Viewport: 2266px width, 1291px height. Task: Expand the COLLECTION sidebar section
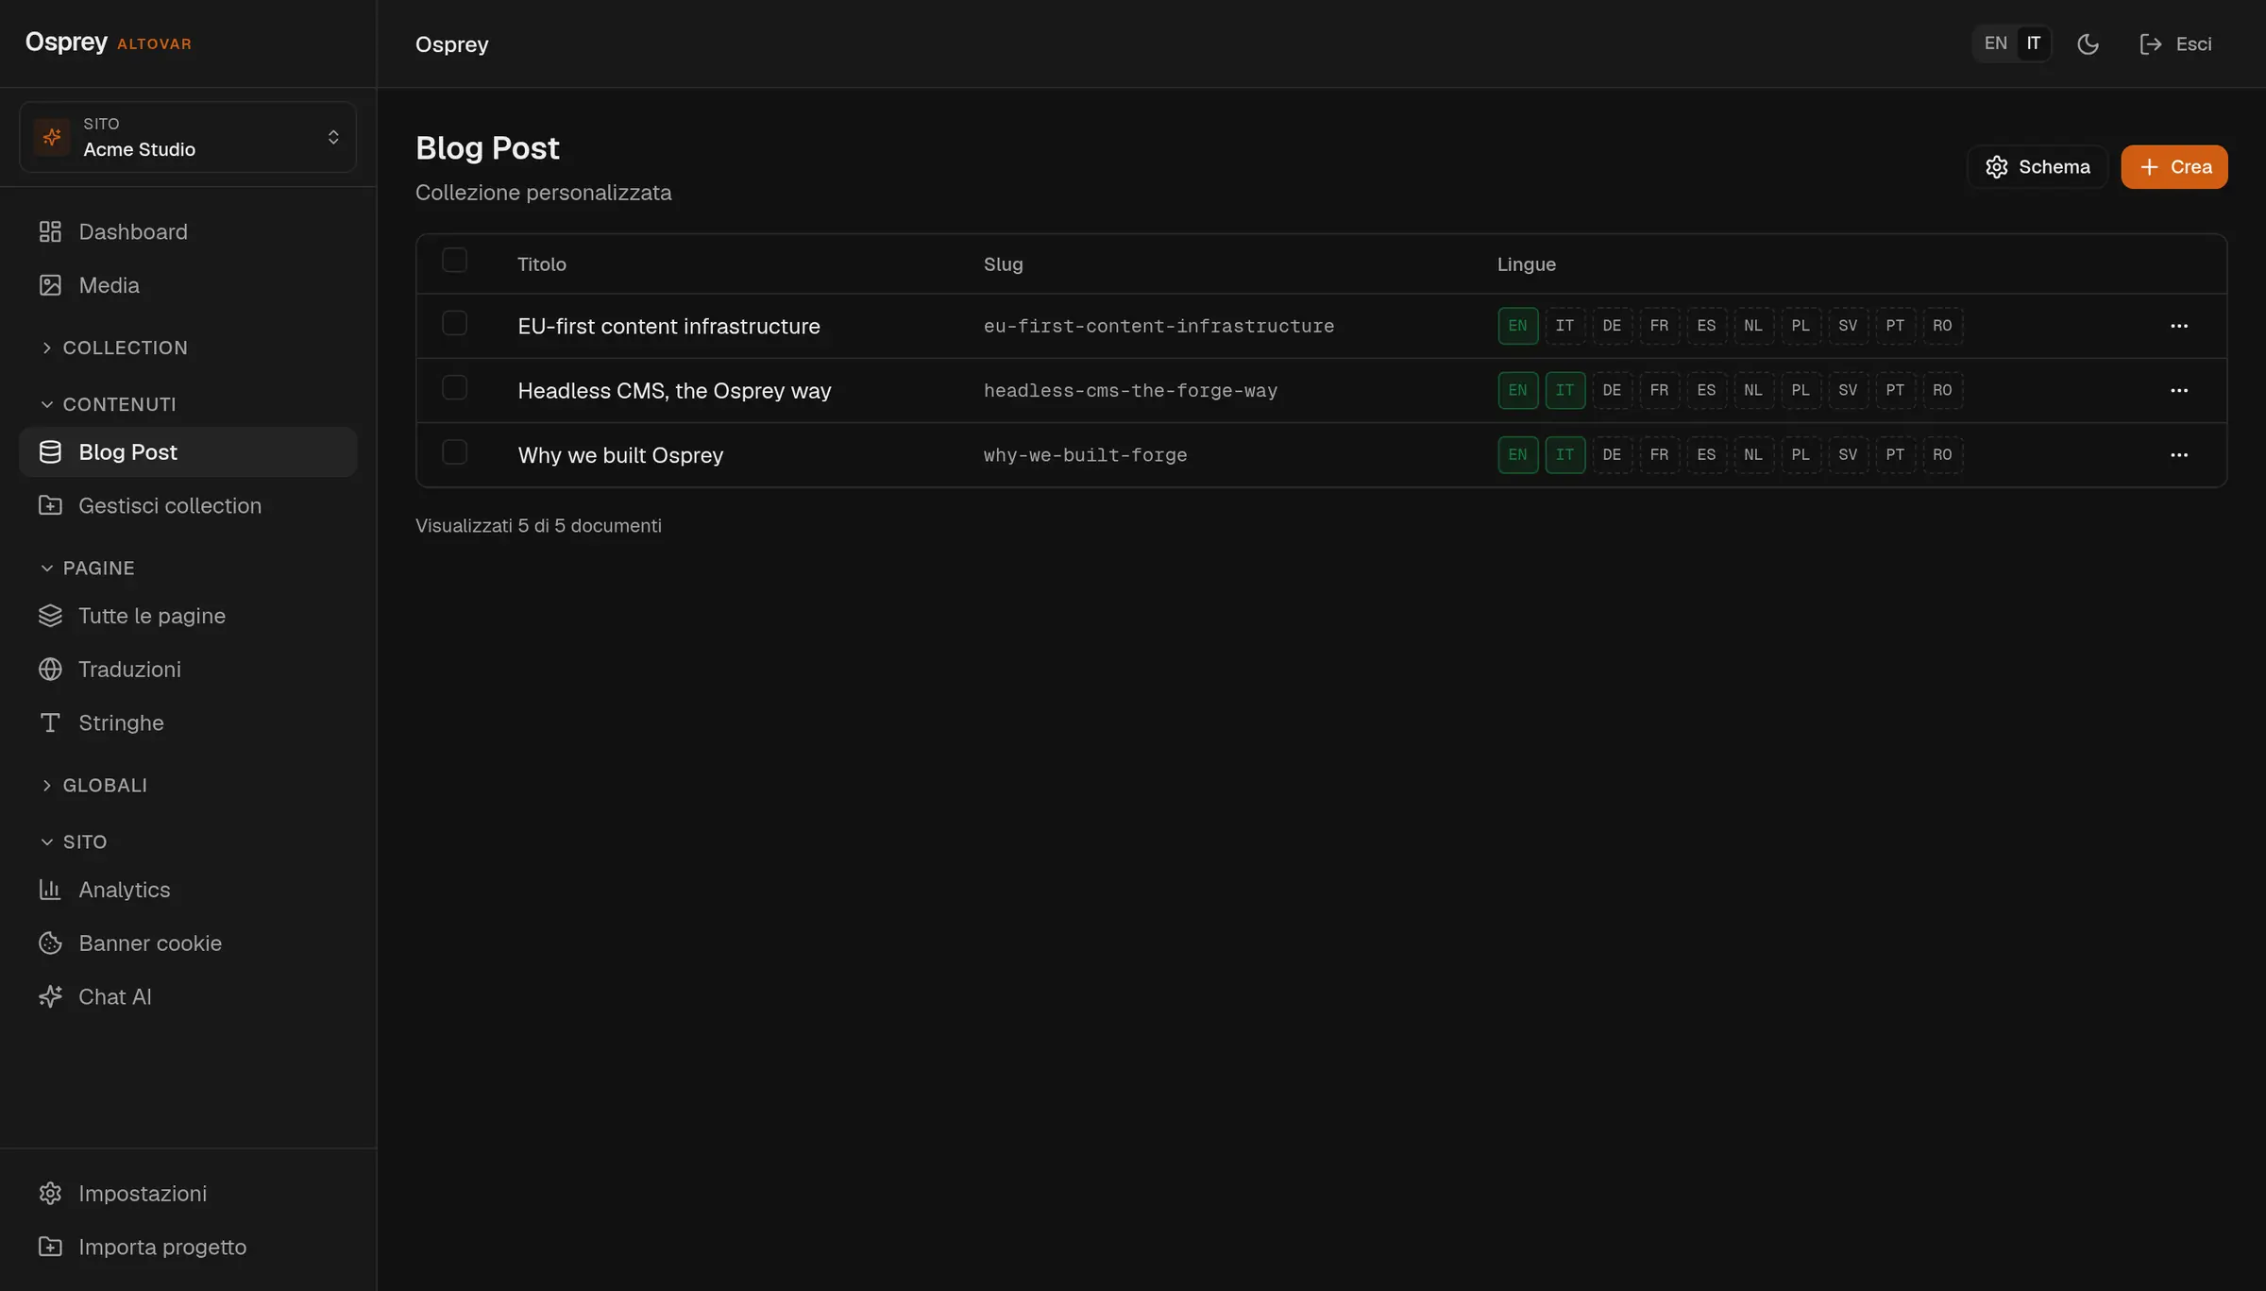[x=113, y=348]
